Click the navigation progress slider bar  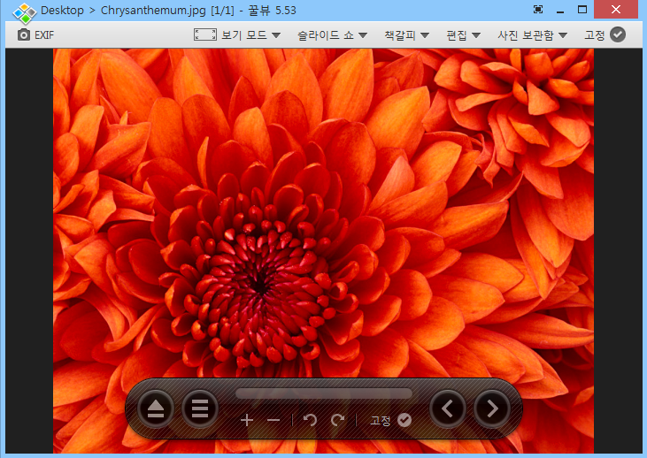click(x=324, y=393)
